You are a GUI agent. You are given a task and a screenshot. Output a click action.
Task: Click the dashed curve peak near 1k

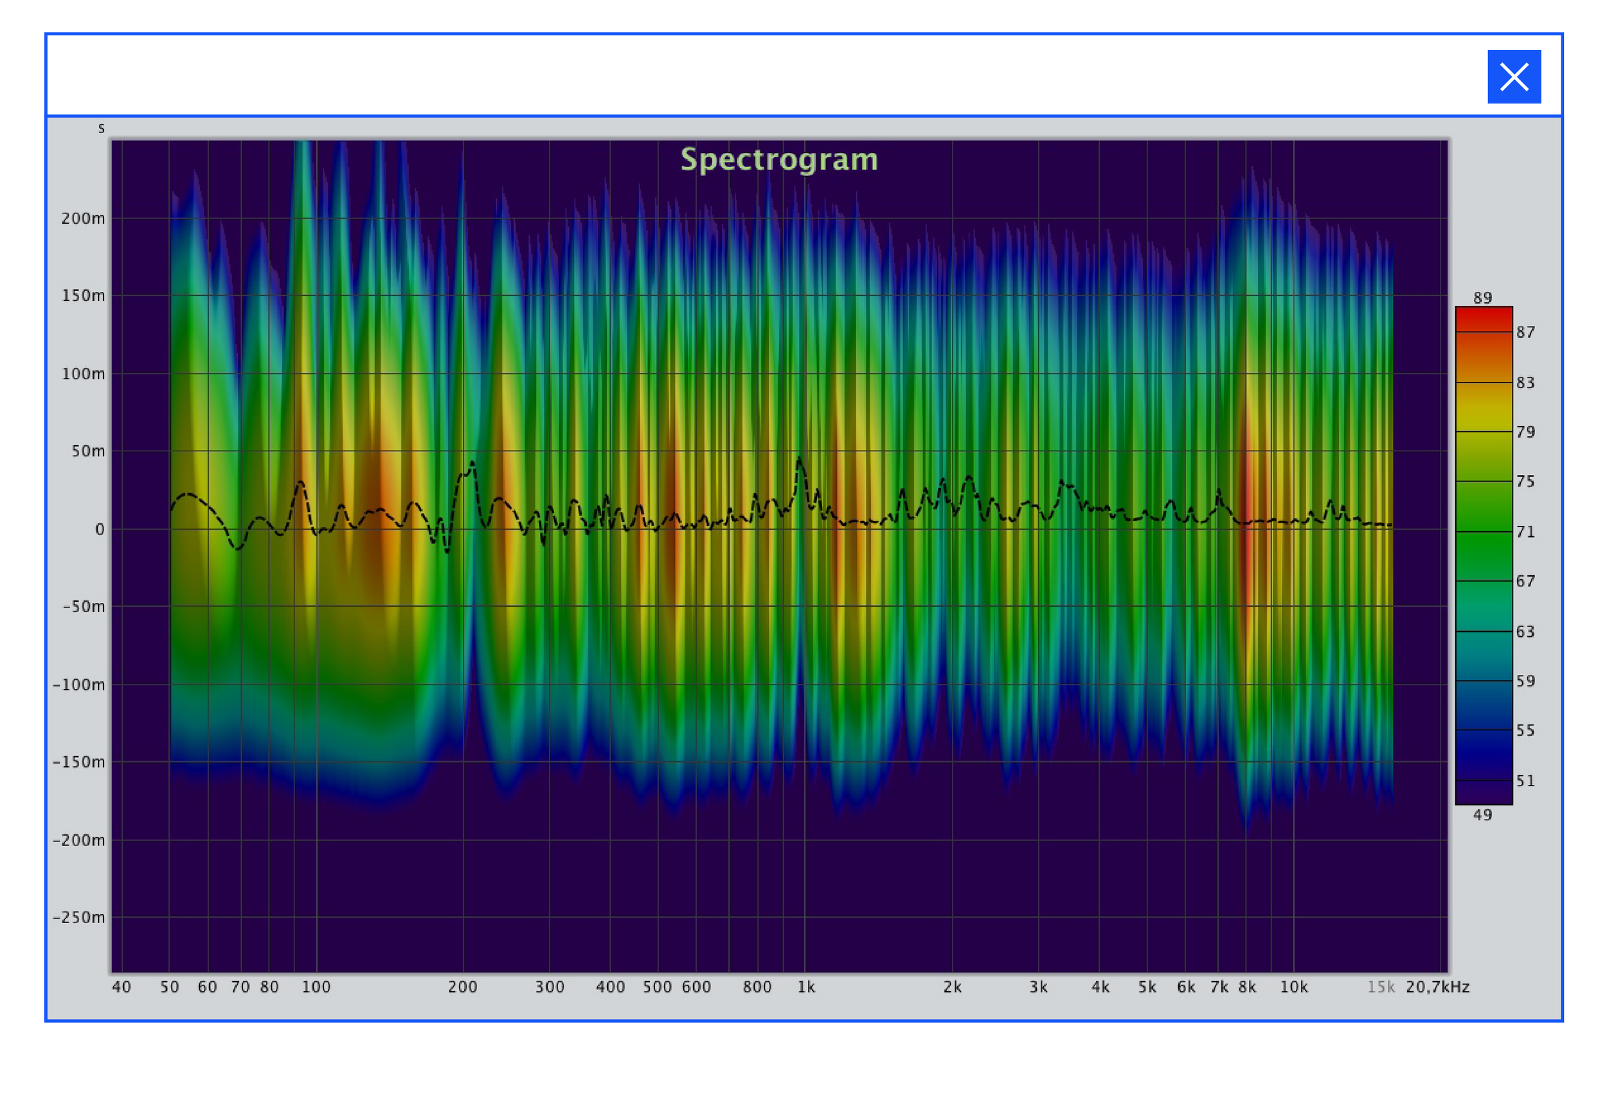point(800,459)
